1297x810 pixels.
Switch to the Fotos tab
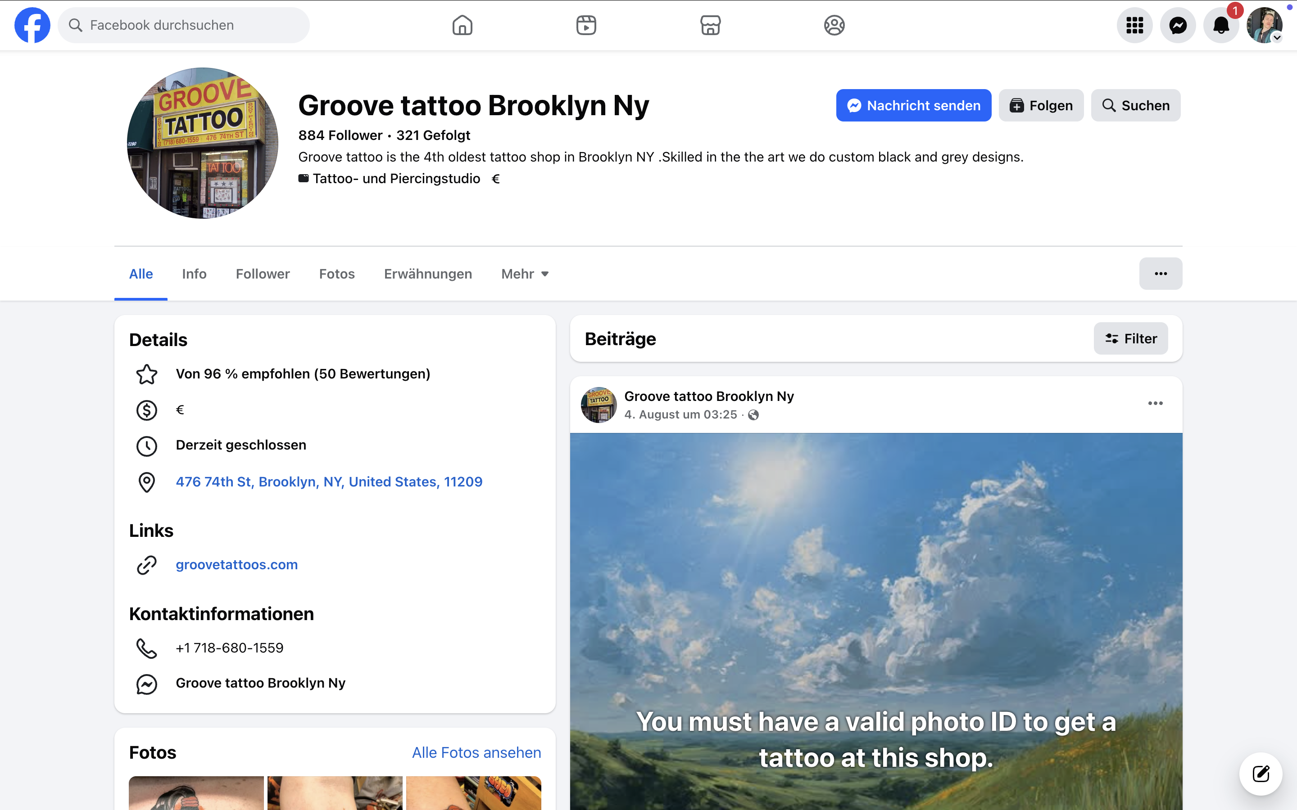tap(336, 274)
